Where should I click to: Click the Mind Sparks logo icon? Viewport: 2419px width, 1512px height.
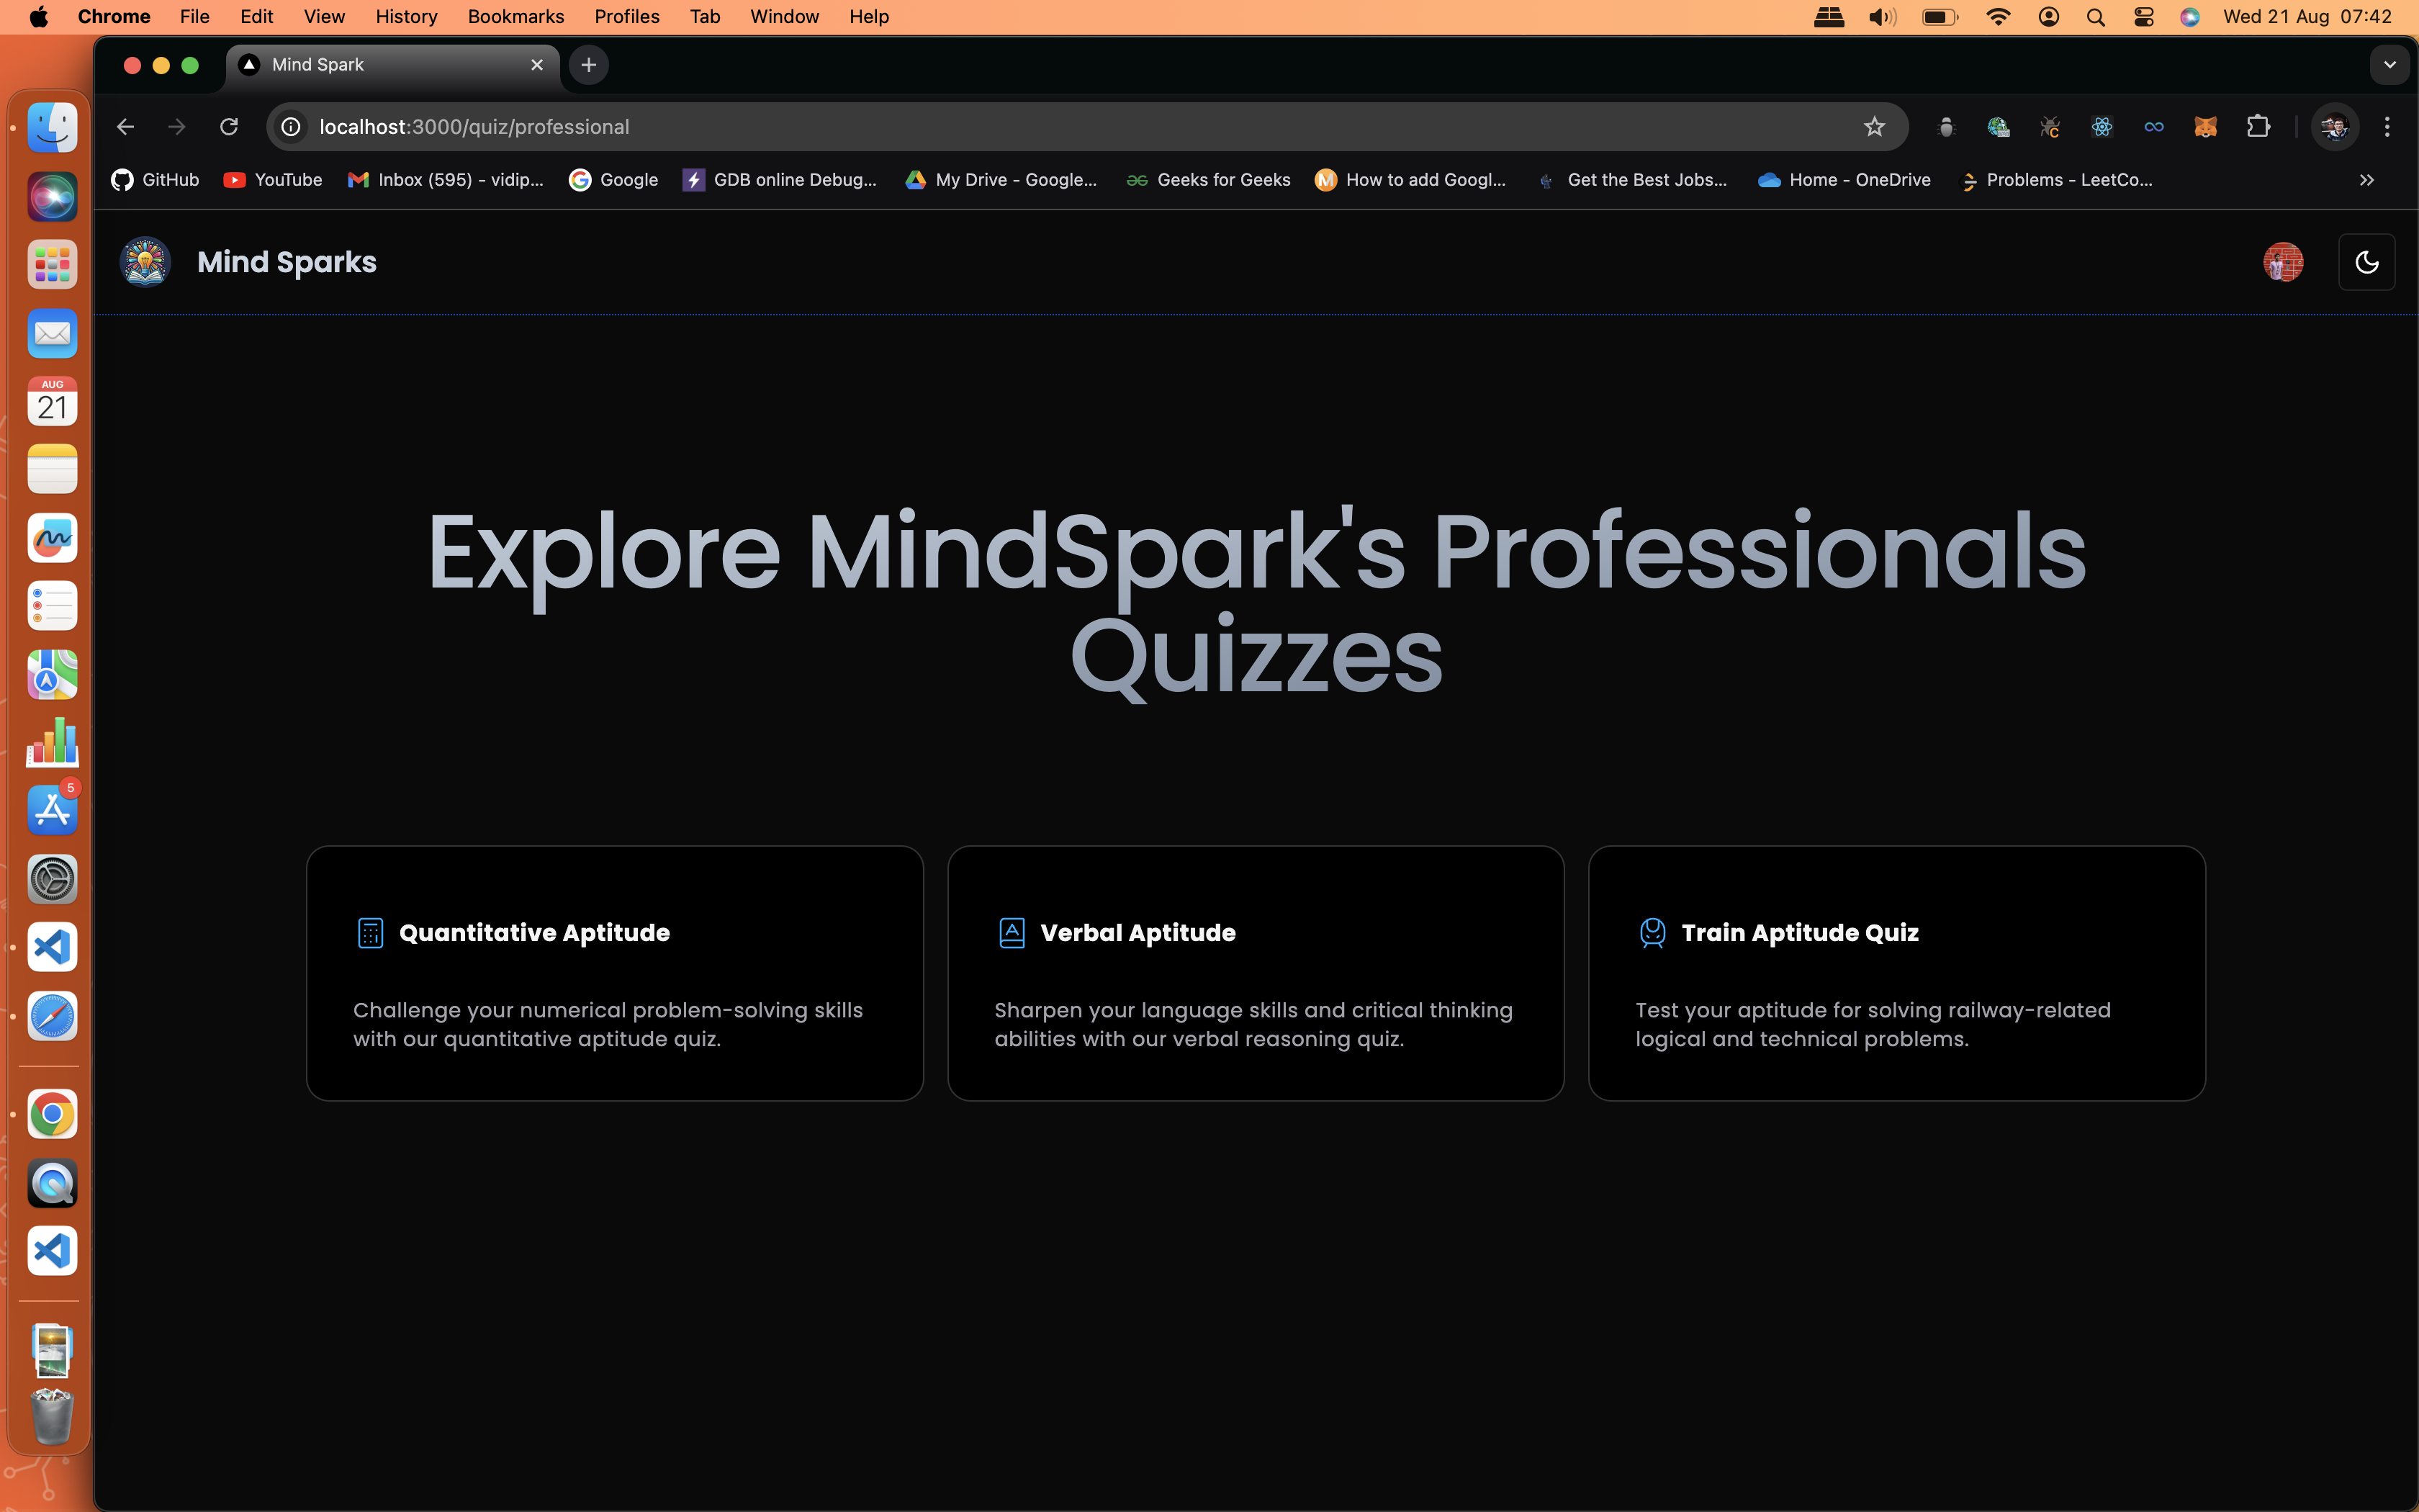tap(146, 262)
